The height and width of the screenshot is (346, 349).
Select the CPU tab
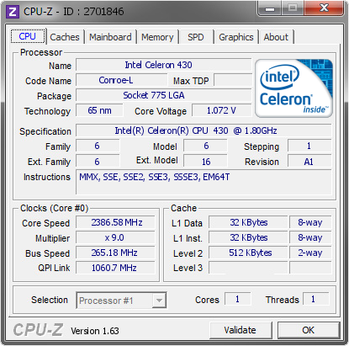[28, 36]
